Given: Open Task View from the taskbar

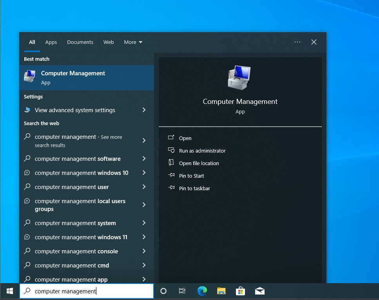Looking at the screenshot, I should coord(182,291).
